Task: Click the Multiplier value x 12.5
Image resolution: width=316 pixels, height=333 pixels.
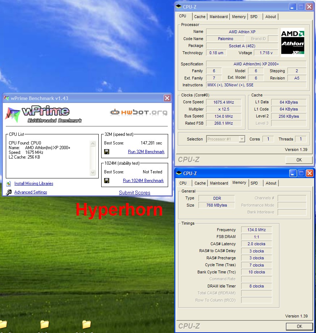Action: [x=224, y=109]
